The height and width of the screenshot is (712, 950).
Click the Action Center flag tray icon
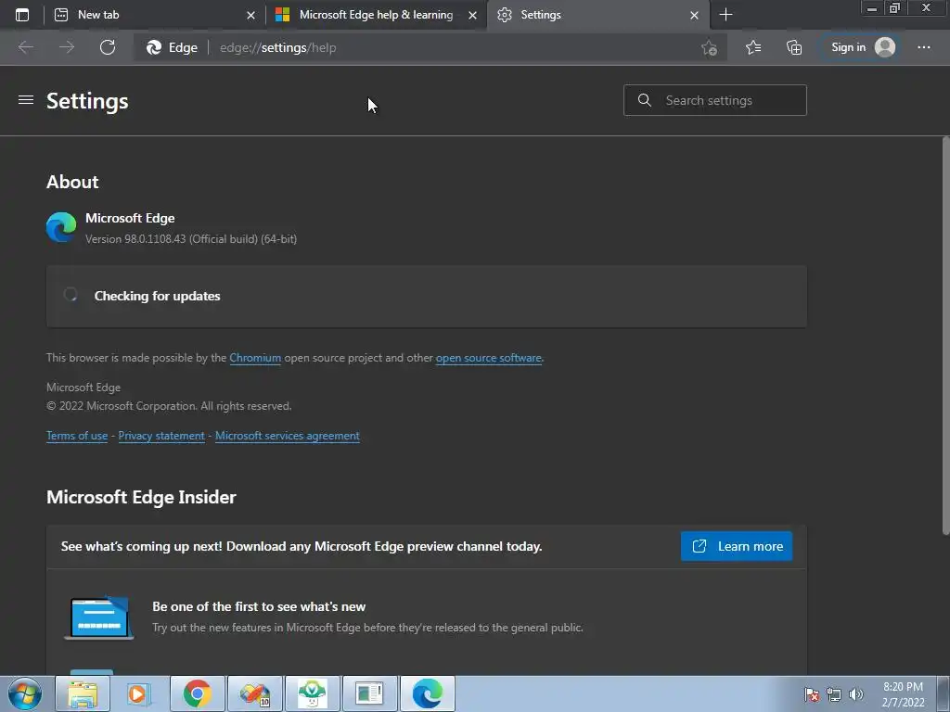(x=812, y=694)
